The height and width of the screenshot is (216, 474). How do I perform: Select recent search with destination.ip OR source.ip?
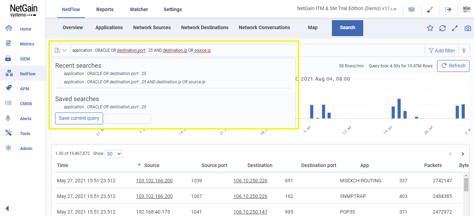click(134, 82)
